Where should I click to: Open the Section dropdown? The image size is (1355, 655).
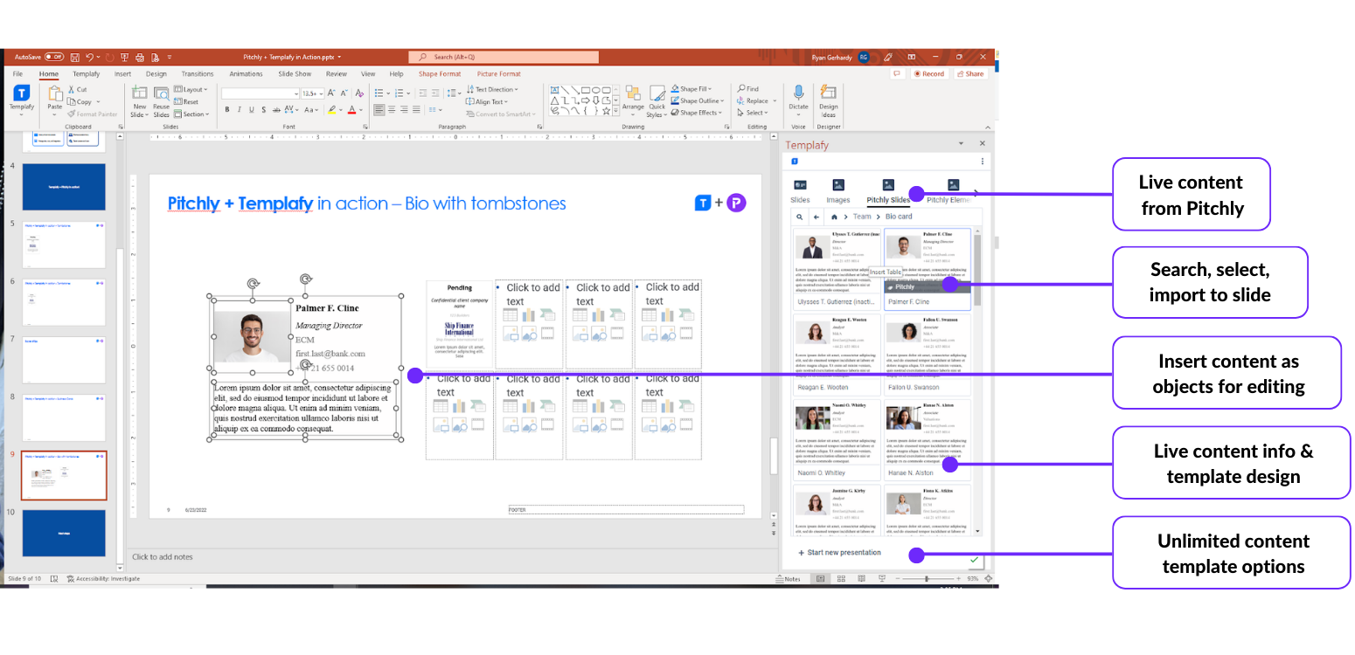coord(192,114)
